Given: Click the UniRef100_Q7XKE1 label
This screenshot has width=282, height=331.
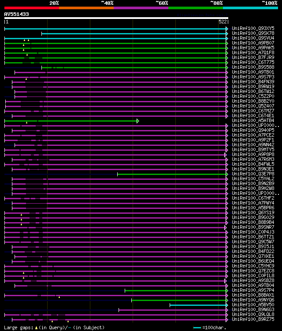Looking at the screenshot, I should pyautogui.click(x=253, y=257).
